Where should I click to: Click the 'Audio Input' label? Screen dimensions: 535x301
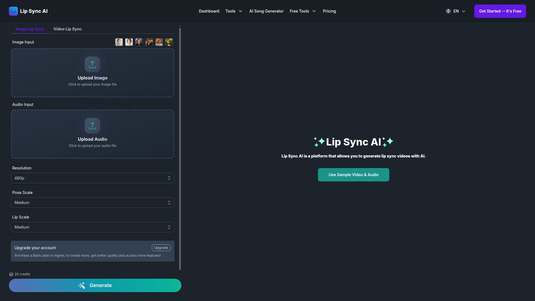tap(23, 105)
